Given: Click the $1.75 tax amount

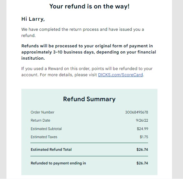Looking at the screenshot, I should [144, 137].
